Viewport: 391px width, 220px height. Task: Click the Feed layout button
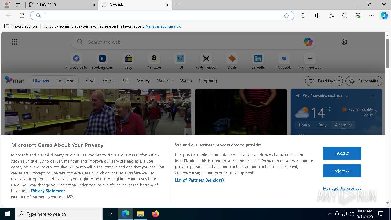324,81
